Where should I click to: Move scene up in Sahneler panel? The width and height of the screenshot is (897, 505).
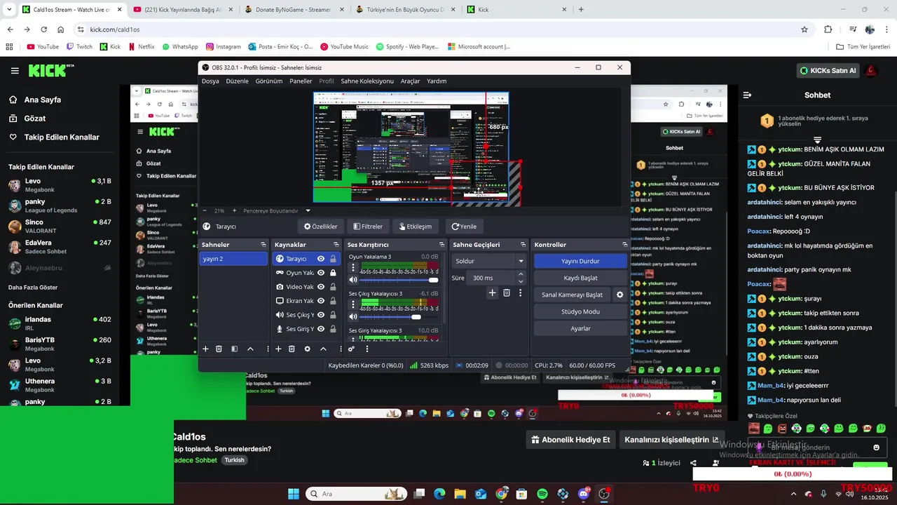tap(250, 349)
